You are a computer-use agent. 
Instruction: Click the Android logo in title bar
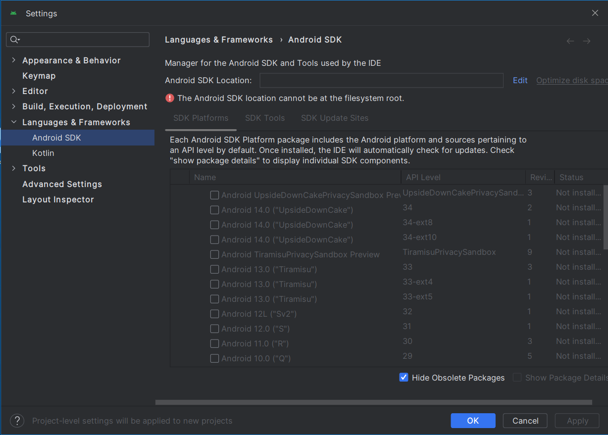tap(13, 13)
